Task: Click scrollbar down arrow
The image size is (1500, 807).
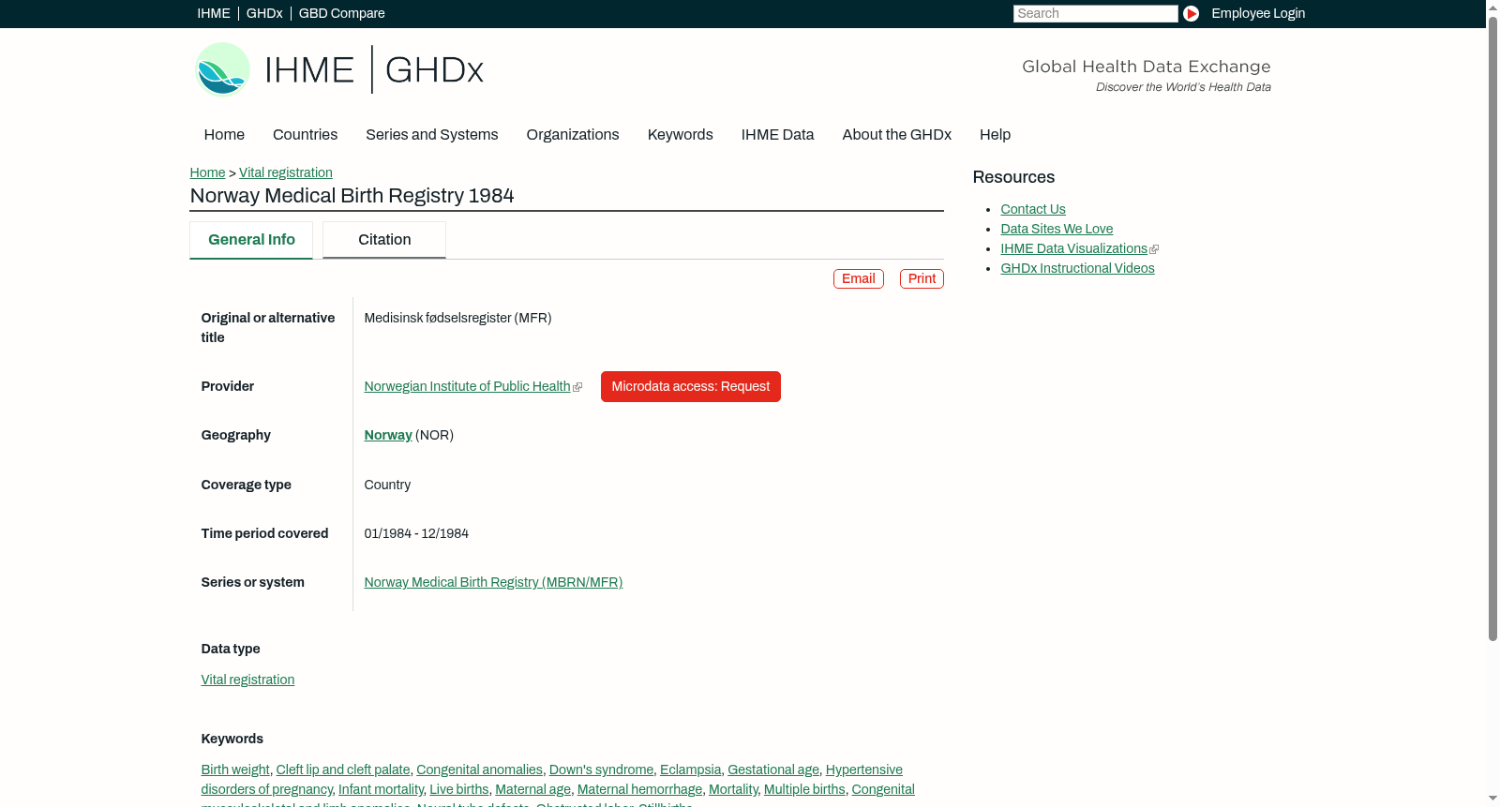Action: click(1492, 800)
